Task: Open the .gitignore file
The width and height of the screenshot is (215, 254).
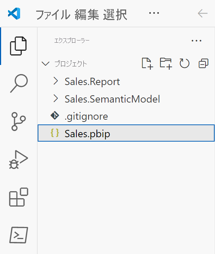Action: (126, 116)
